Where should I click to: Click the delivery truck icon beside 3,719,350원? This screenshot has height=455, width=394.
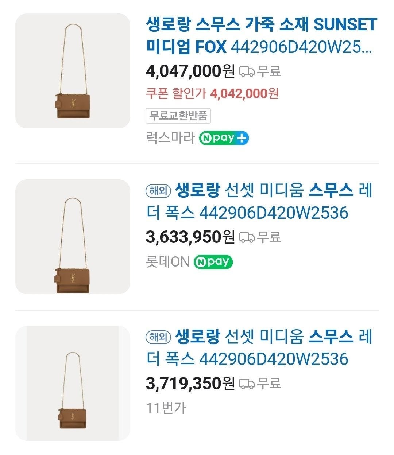pyautogui.click(x=247, y=384)
